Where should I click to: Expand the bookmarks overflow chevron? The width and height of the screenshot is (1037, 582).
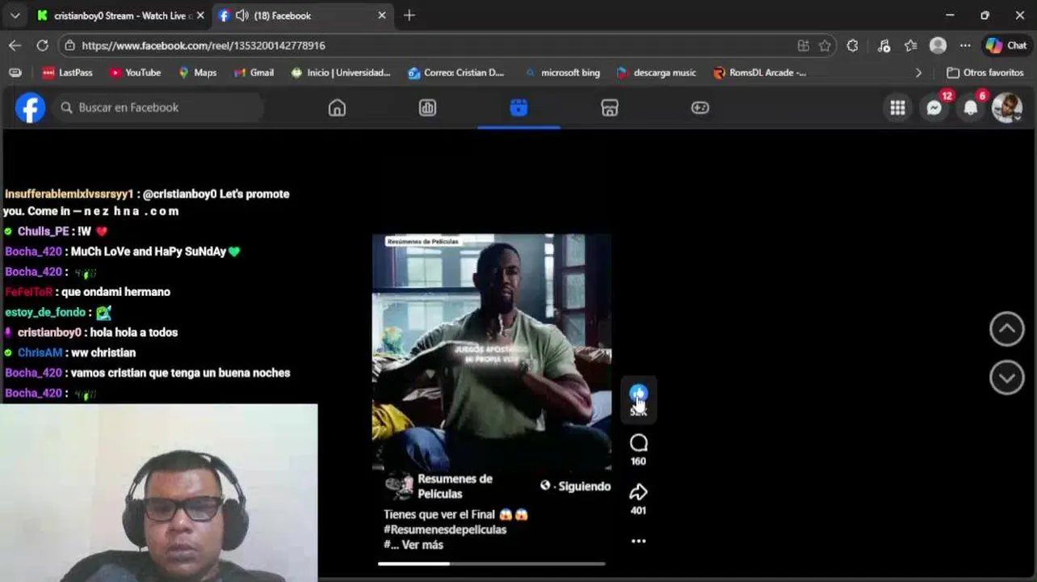(918, 73)
